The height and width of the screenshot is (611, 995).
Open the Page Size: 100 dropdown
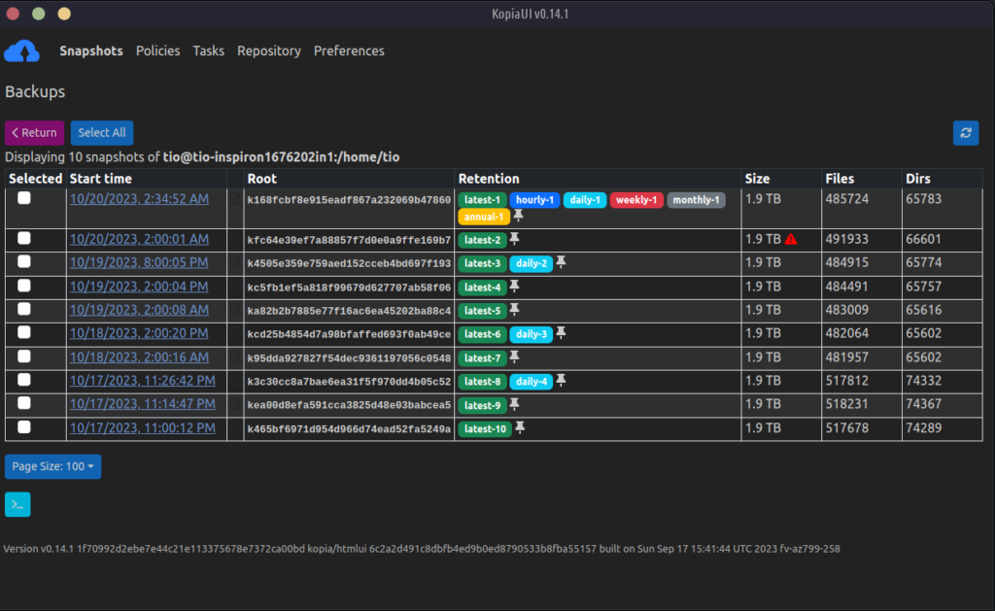(52, 466)
